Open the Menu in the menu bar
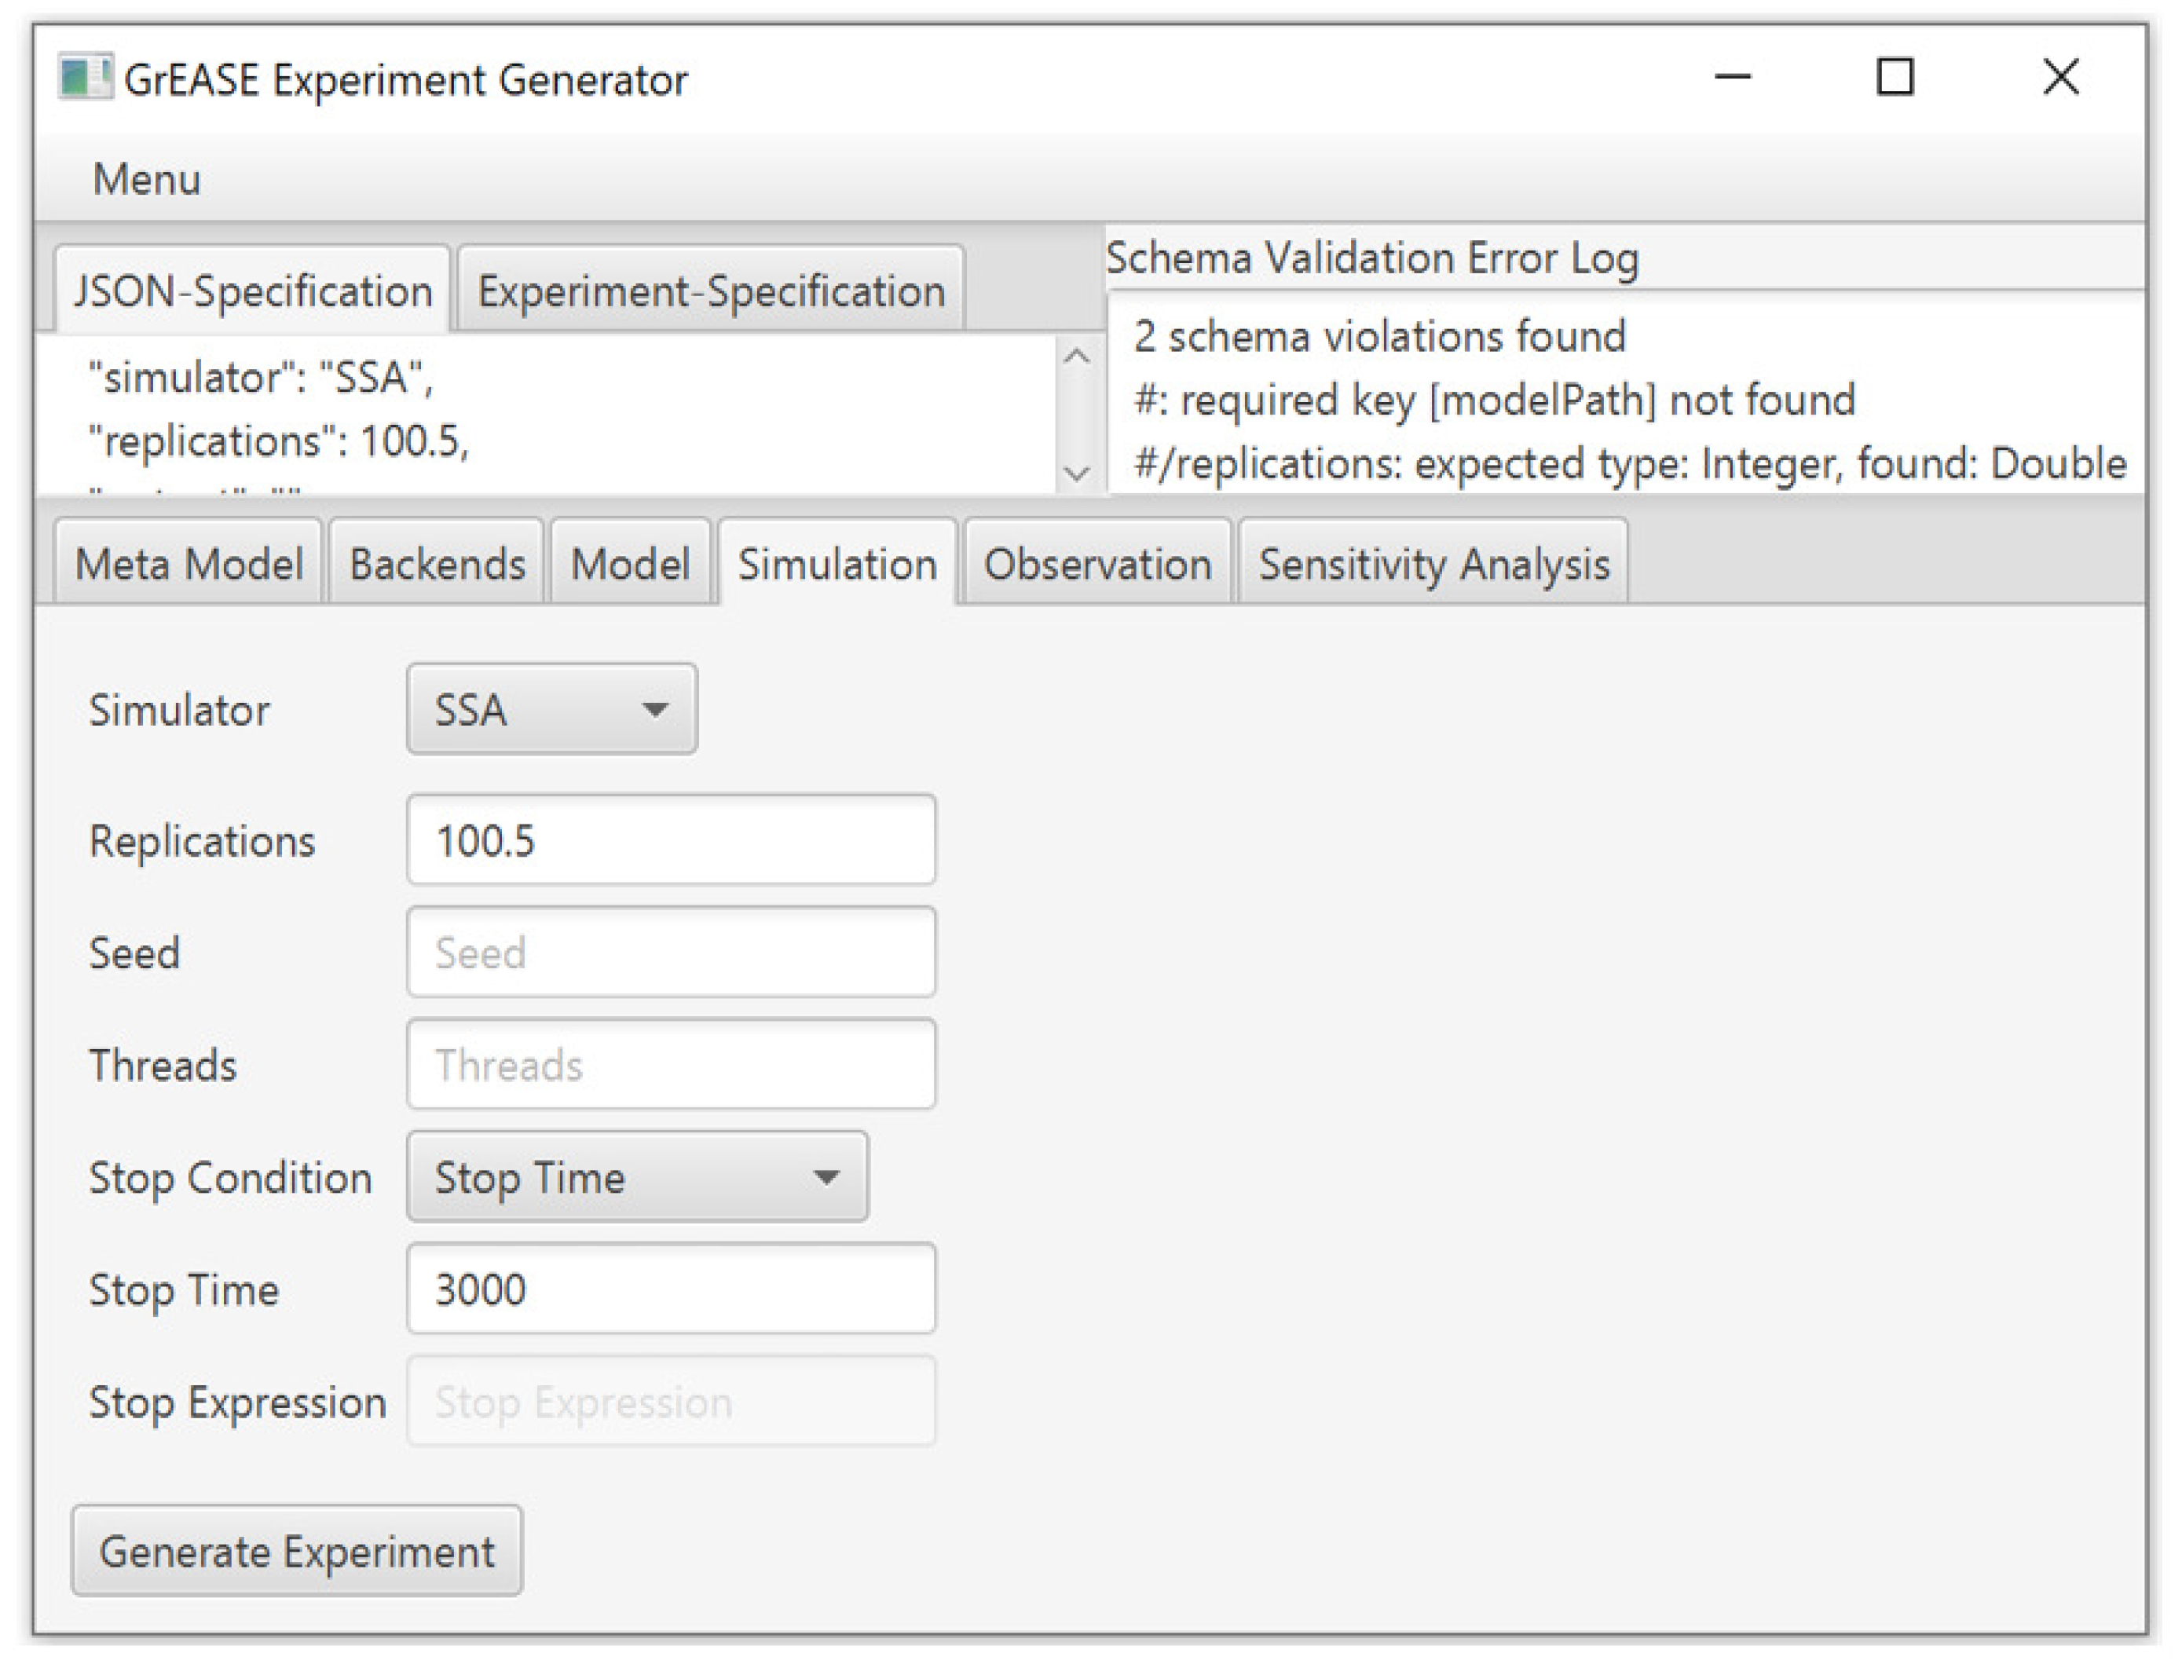The image size is (2182, 1664). (145, 179)
